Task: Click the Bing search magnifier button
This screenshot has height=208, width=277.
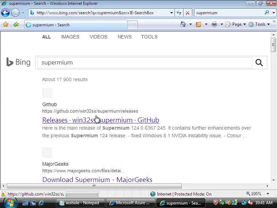Action: 259,63
